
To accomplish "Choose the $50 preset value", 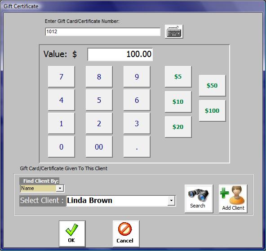I will [212, 86].
